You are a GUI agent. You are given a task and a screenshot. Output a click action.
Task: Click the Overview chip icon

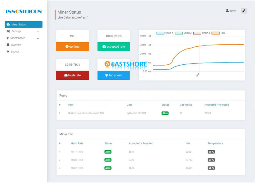[8, 45]
